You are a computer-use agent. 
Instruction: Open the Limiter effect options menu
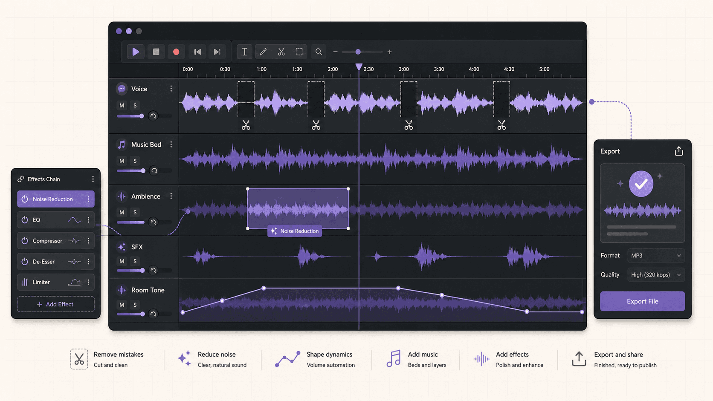tap(88, 282)
